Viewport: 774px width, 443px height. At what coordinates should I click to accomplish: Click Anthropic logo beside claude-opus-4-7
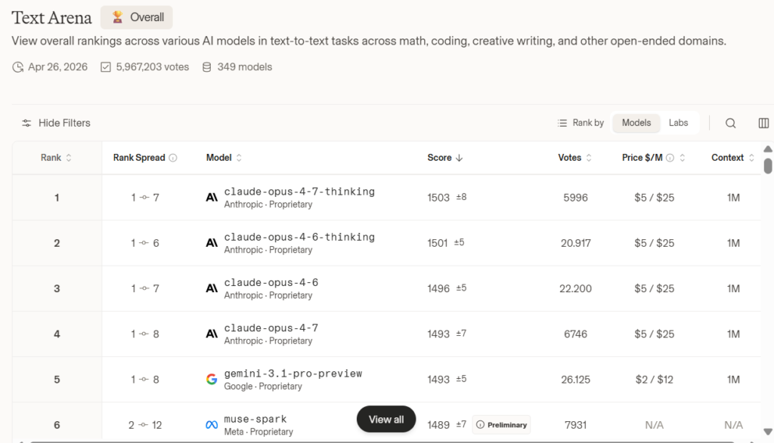(x=212, y=334)
